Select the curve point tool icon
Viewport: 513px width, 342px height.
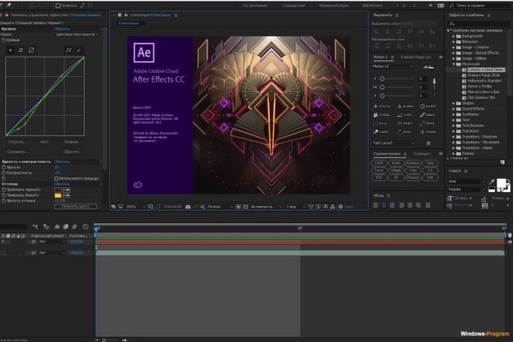[x=68, y=50]
